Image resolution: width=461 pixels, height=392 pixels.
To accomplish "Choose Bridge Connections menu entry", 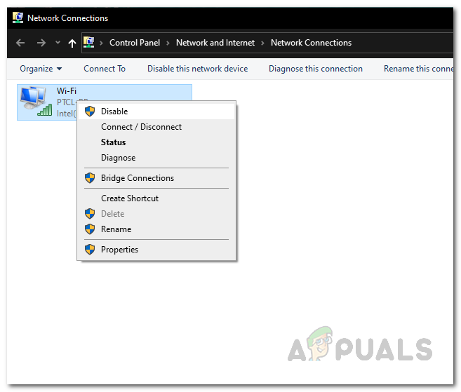I will [x=156, y=178].
